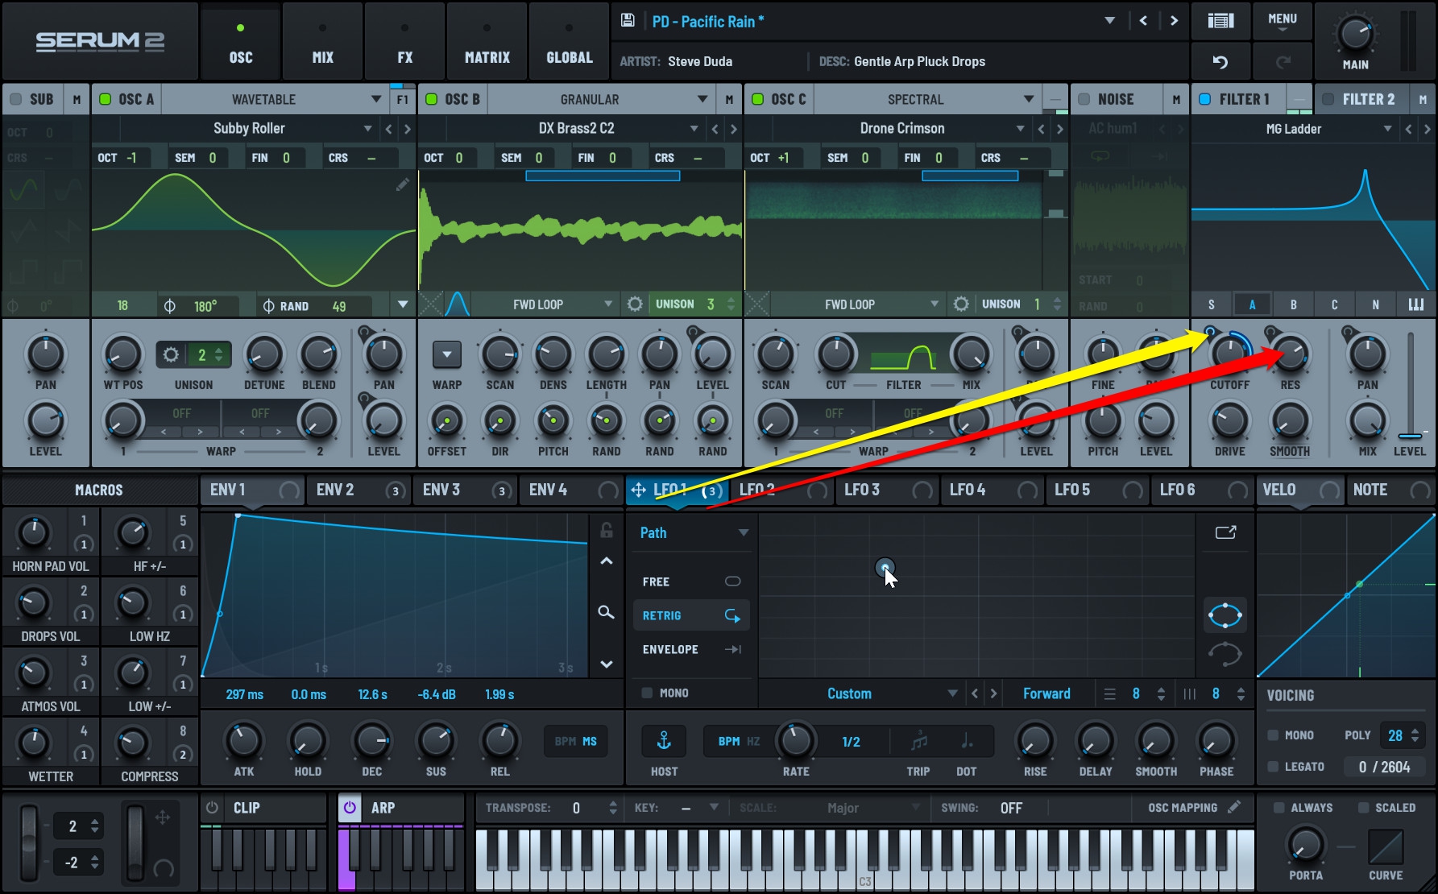Open the GLOBAL tab
Screen dimensions: 1438x894
569,42
